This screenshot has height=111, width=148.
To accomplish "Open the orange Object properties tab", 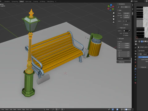I will pyautogui.click(x=135, y=66).
